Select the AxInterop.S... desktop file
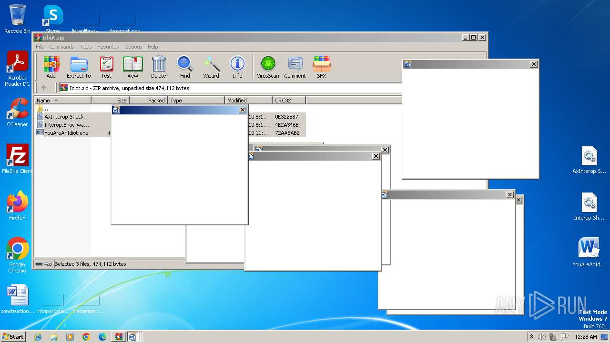 click(590, 160)
